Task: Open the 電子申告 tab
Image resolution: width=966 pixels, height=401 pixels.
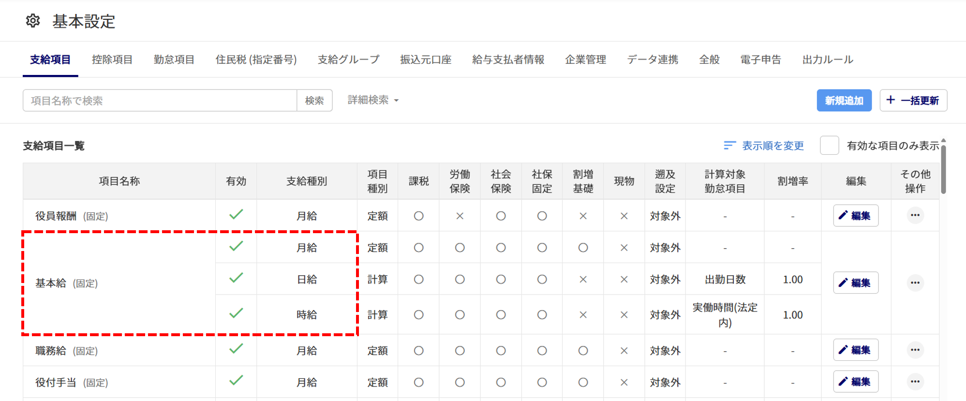Action: pyautogui.click(x=760, y=59)
